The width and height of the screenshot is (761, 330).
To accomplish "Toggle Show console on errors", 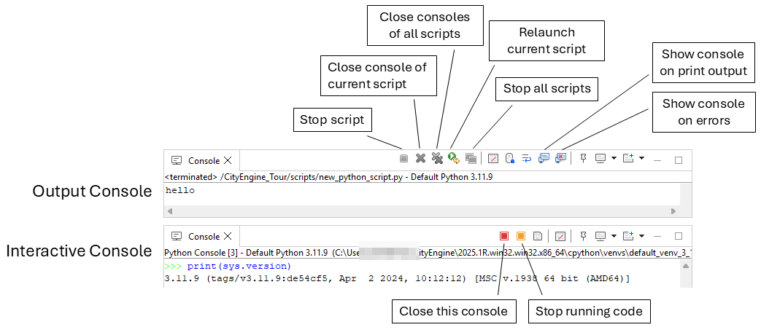I will (x=560, y=158).
